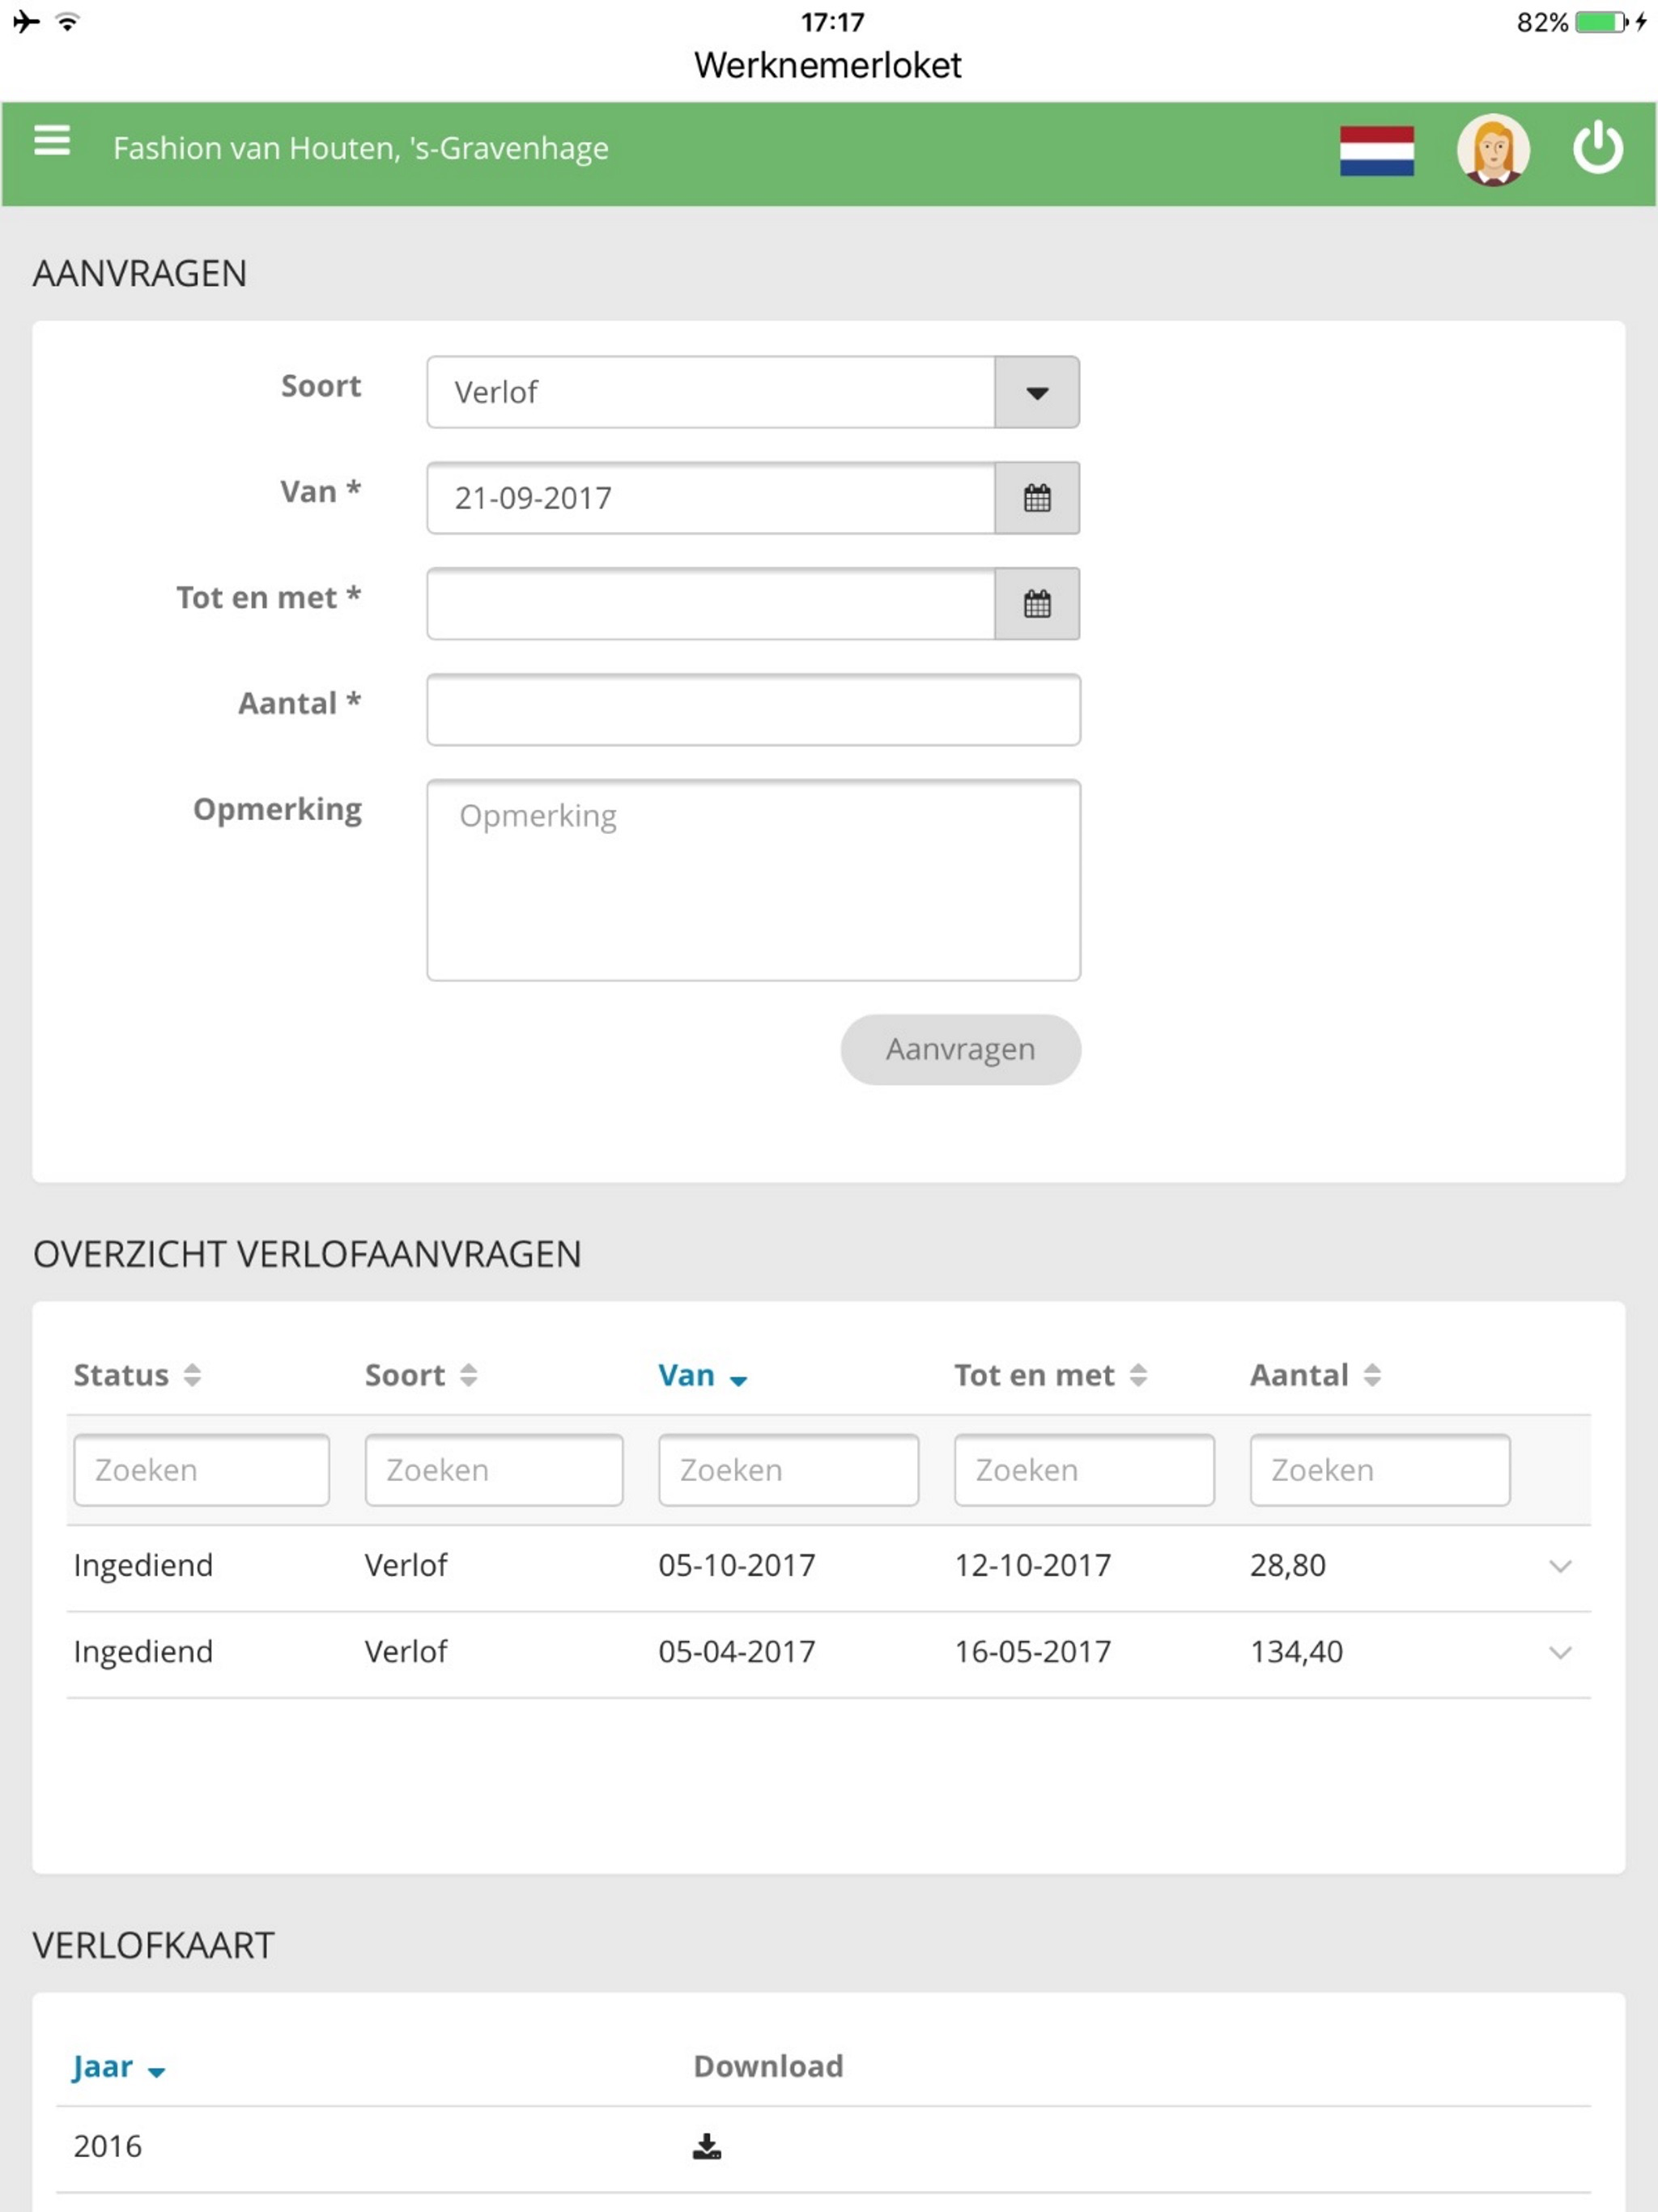The width and height of the screenshot is (1658, 2212).
Task: Click the Fashion van Houten company title
Action: 361,148
